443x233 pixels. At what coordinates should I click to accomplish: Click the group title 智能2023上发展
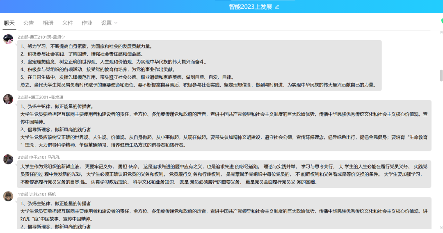[250, 7]
